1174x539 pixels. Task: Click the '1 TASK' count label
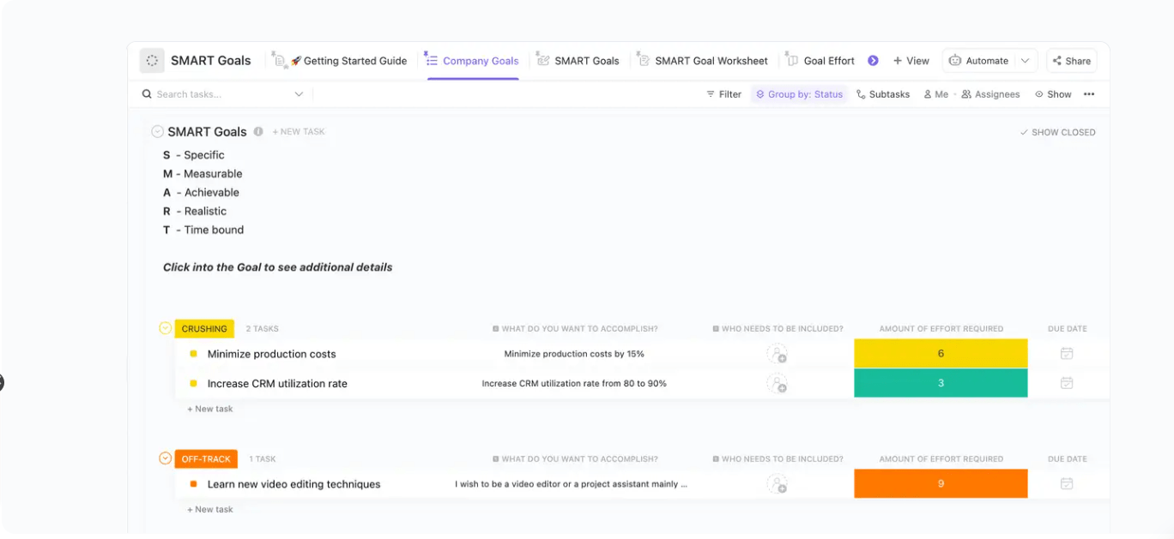(x=263, y=459)
